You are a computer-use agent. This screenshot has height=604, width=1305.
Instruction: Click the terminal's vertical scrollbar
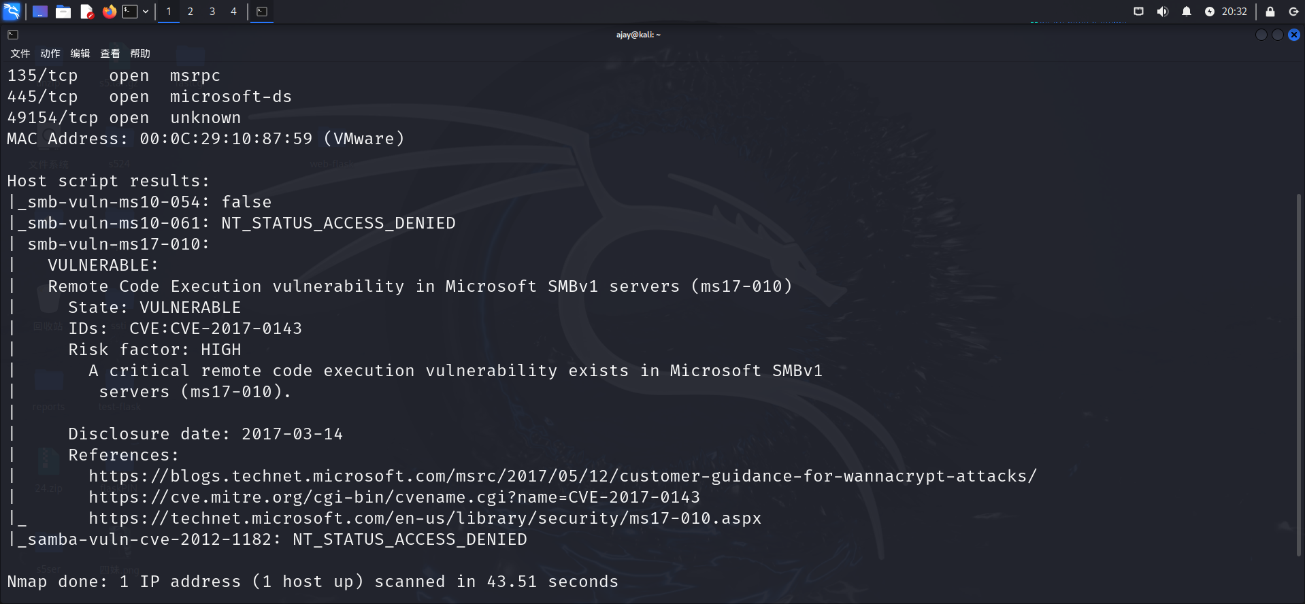pyautogui.click(x=1299, y=374)
